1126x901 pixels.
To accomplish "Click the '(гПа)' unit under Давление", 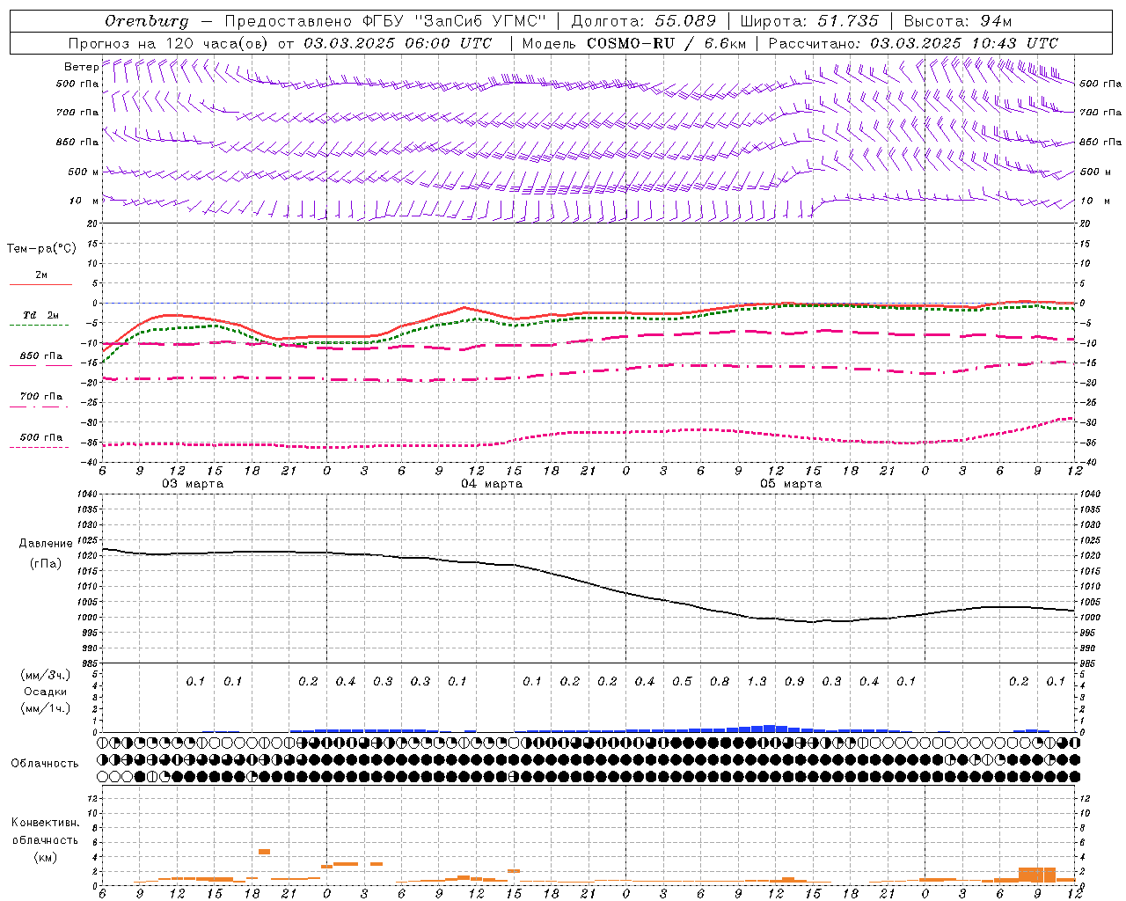I will [46, 564].
